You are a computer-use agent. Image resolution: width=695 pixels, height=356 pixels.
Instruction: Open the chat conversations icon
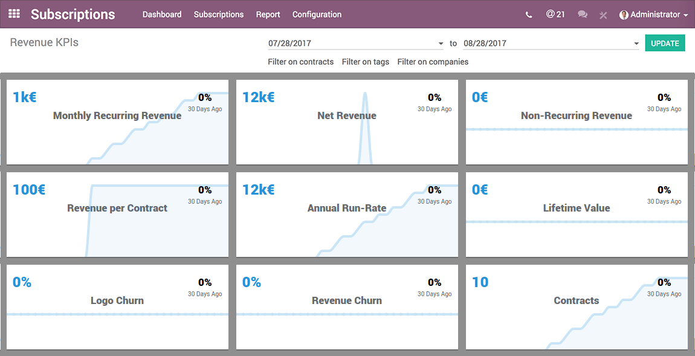(x=582, y=15)
